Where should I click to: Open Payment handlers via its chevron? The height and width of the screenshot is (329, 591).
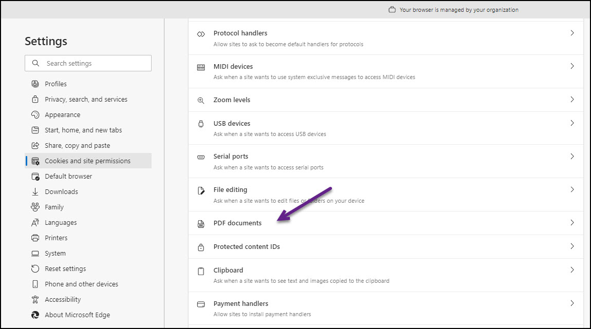point(572,303)
